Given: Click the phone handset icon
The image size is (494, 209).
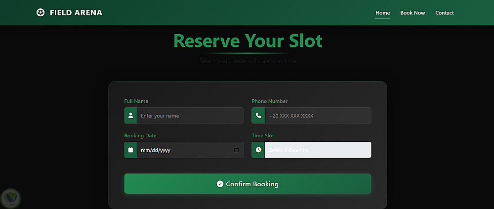Looking at the screenshot, I should pyautogui.click(x=258, y=116).
